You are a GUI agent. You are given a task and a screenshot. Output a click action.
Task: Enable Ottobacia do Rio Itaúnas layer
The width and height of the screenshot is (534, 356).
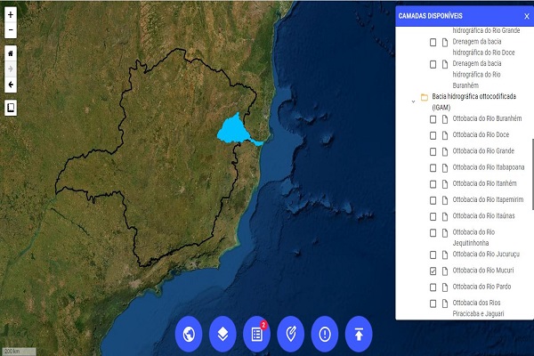pyautogui.click(x=433, y=216)
